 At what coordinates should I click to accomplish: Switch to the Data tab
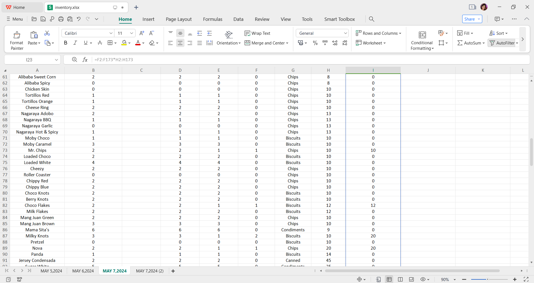(238, 19)
